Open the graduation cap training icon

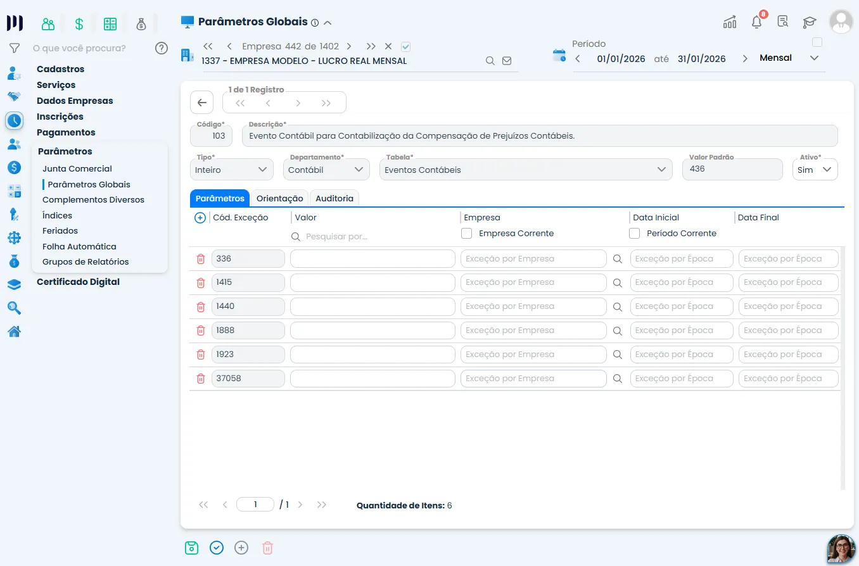click(810, 22)
